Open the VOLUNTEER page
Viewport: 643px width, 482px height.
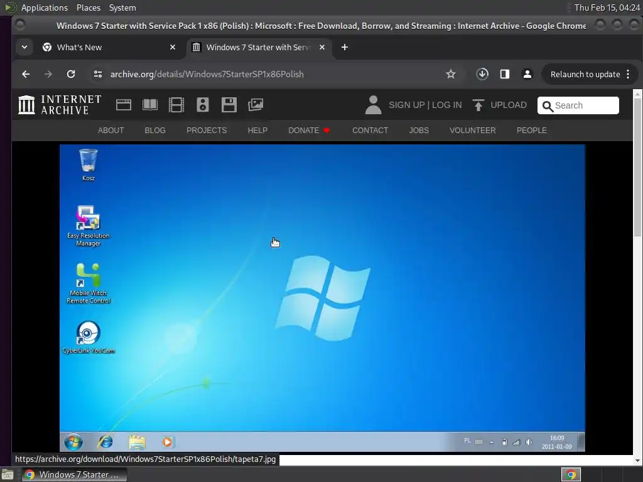pyautogui.click(x=472, y=131)
